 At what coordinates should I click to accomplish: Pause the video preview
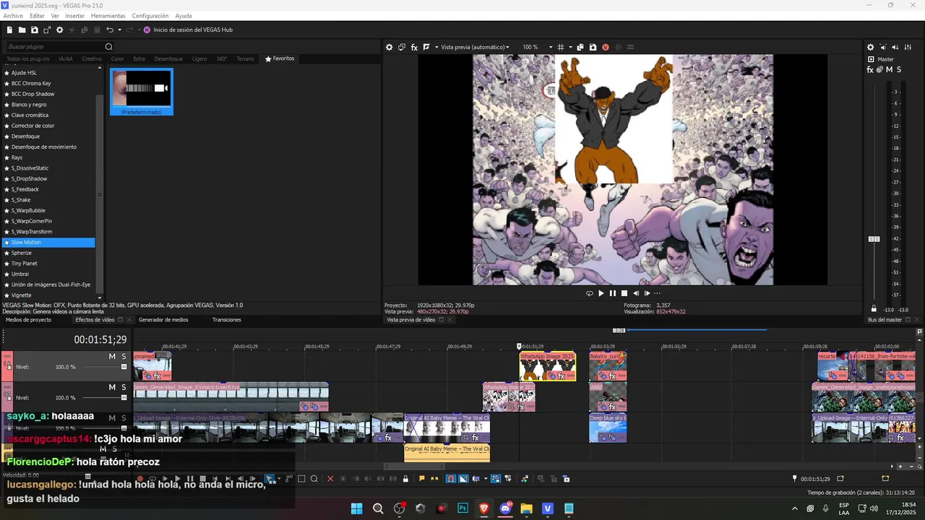pos(613,293)
